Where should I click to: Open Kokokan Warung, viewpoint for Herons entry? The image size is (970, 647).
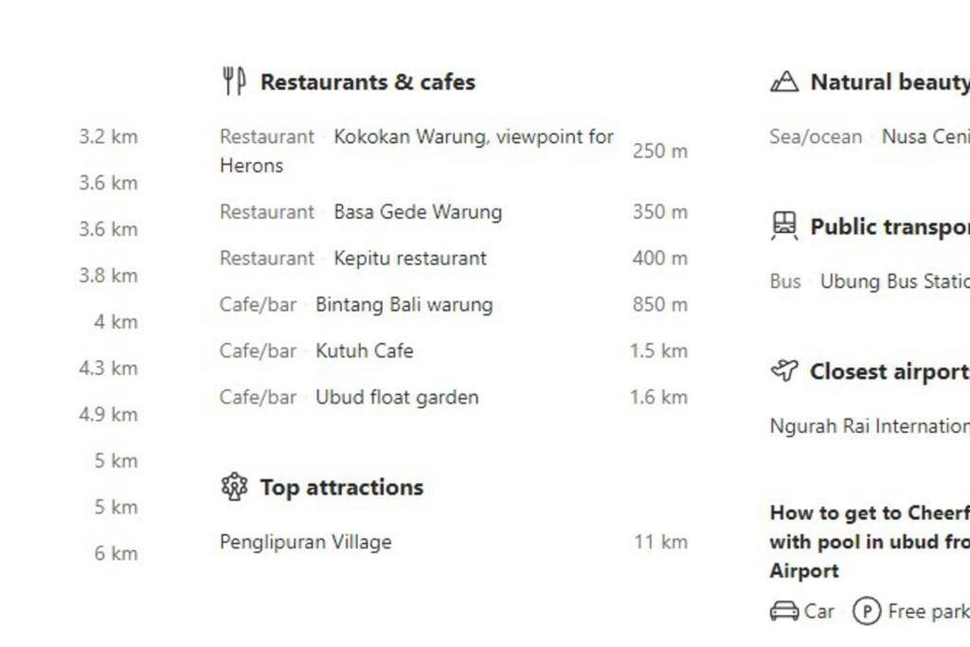454,151
